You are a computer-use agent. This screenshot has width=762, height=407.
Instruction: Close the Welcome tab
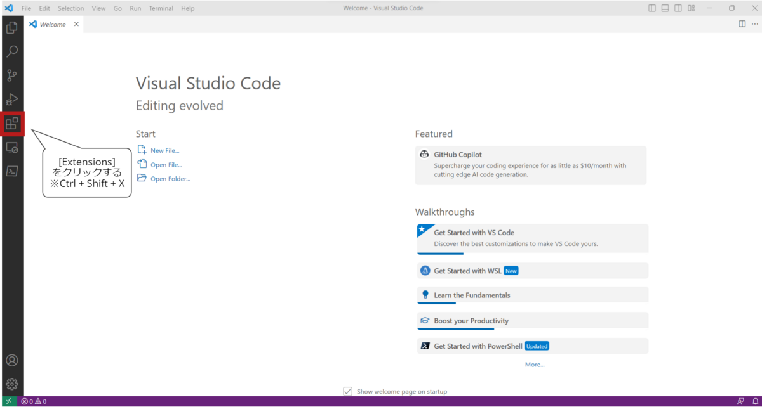click(x=76, y=24)
